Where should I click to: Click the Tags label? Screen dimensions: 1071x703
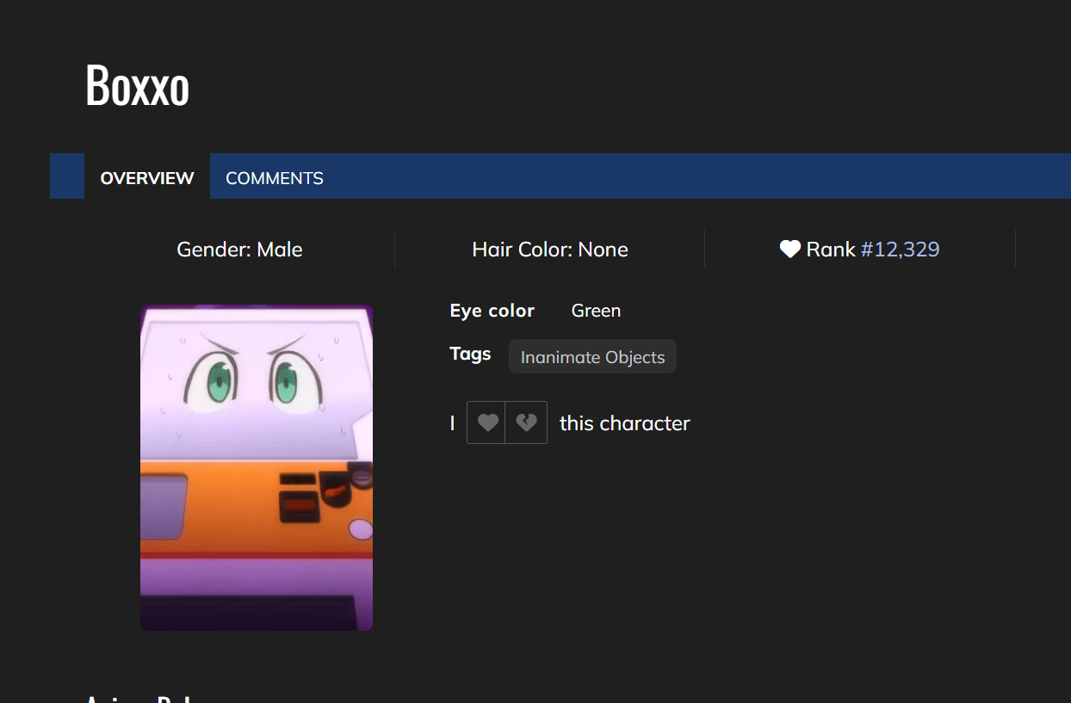(470, 354)
